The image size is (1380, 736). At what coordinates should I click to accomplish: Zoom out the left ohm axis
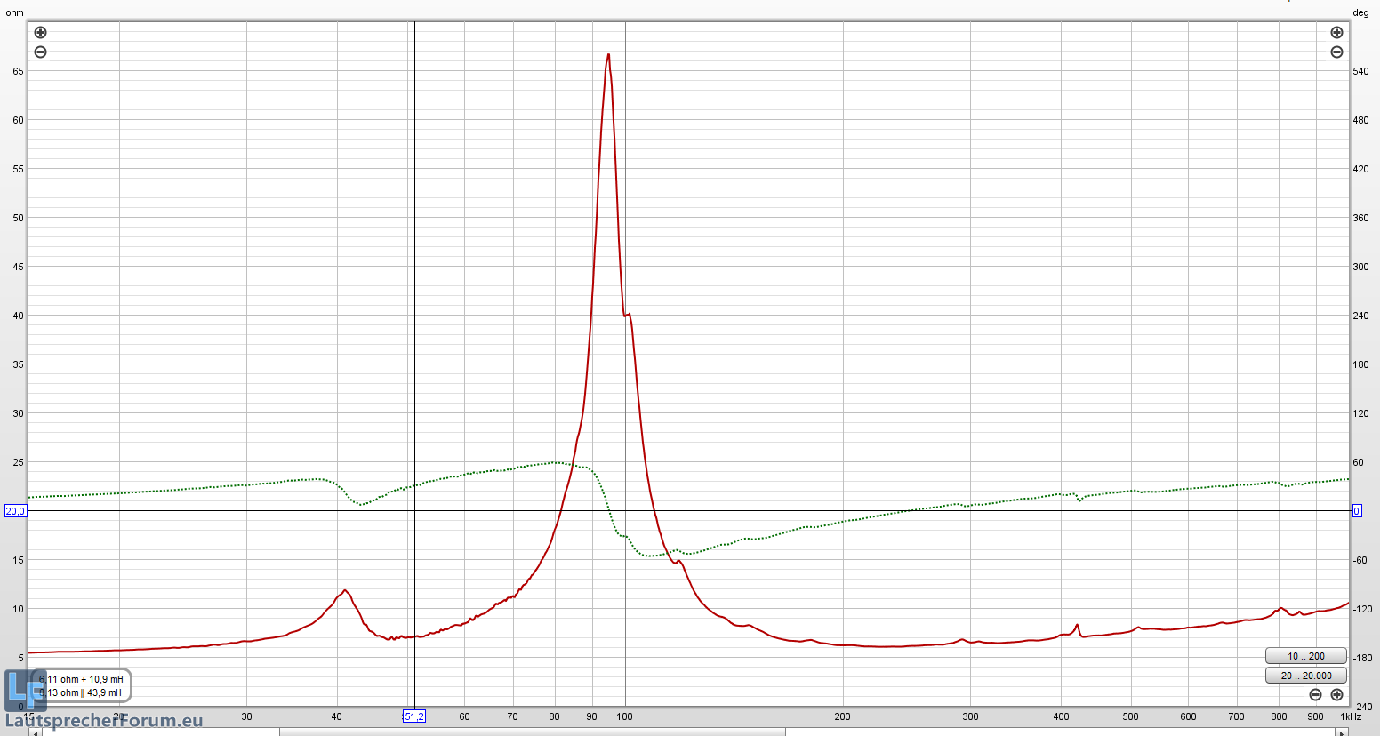40,52
